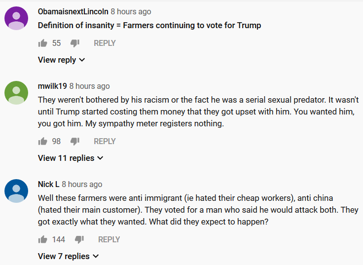Thumbs down Nick L's comment
363x265 pixels.
click(79, 240)
